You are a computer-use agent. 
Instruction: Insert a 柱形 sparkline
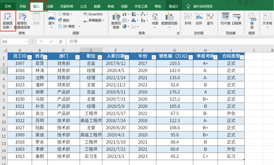pos(199,19)
